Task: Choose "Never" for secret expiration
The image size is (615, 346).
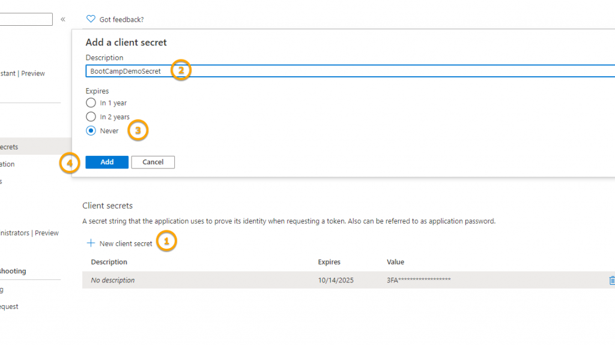Action: pos(91,131)
